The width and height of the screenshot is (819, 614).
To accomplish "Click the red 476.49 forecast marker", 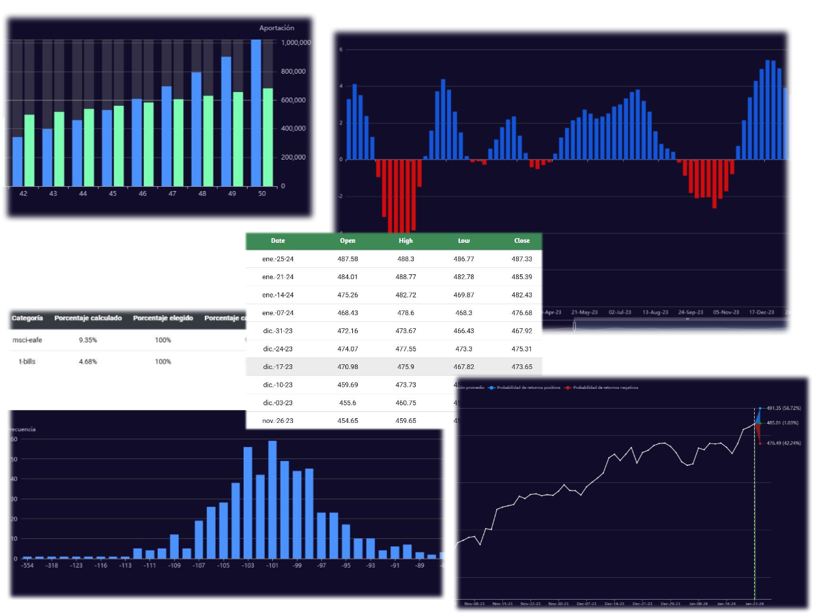I will (x=760, y=443).
